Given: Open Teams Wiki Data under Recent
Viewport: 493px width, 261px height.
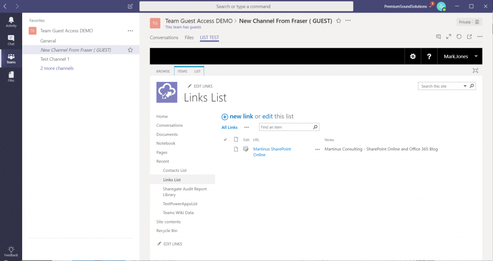Looking at the screenshot, I should point(178,213).
